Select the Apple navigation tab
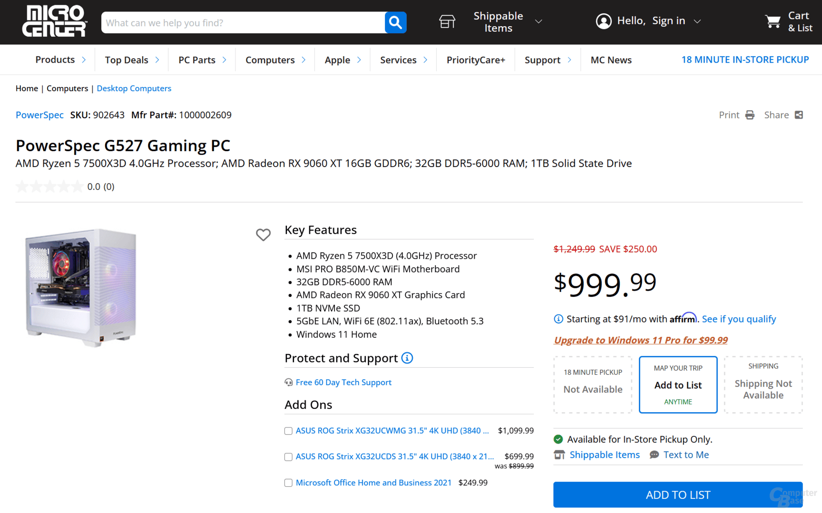Screen dimensions: 822x513 pos(338,59)
